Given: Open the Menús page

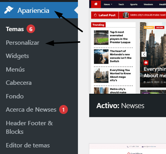Looking at the screenshot, I should tap(15, 69).
